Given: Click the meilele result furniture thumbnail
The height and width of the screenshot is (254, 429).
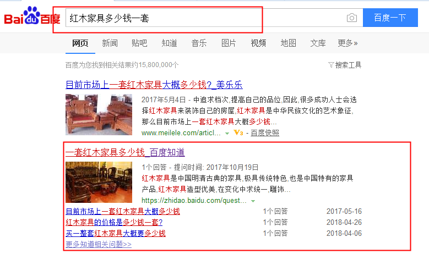Looking at the screenshot, I should pyautogui.click(x=99, y=115).
